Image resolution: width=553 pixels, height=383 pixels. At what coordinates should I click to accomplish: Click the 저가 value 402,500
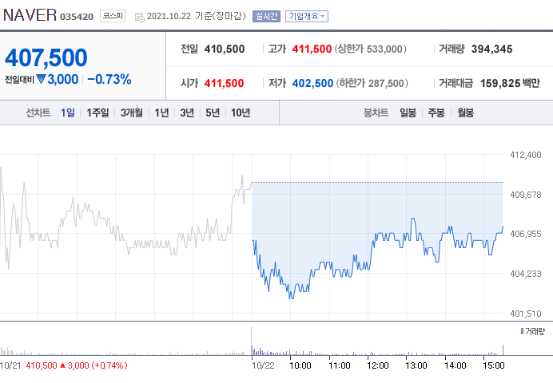coord(312,84)
